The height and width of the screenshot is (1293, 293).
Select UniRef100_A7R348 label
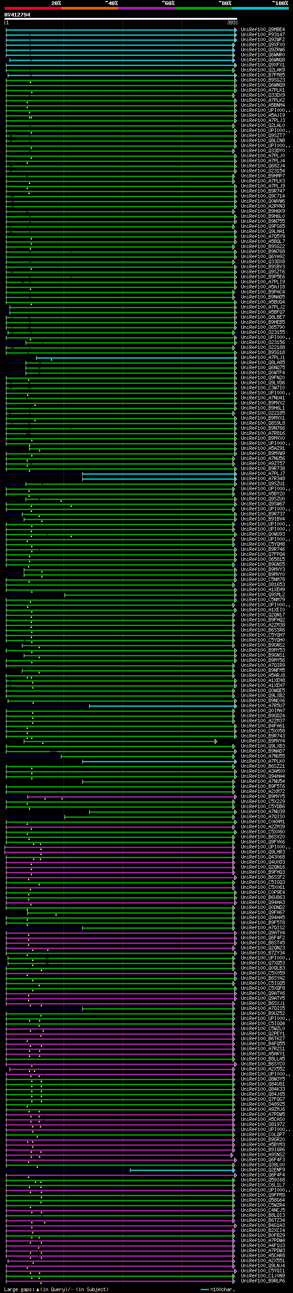point(262,479)
